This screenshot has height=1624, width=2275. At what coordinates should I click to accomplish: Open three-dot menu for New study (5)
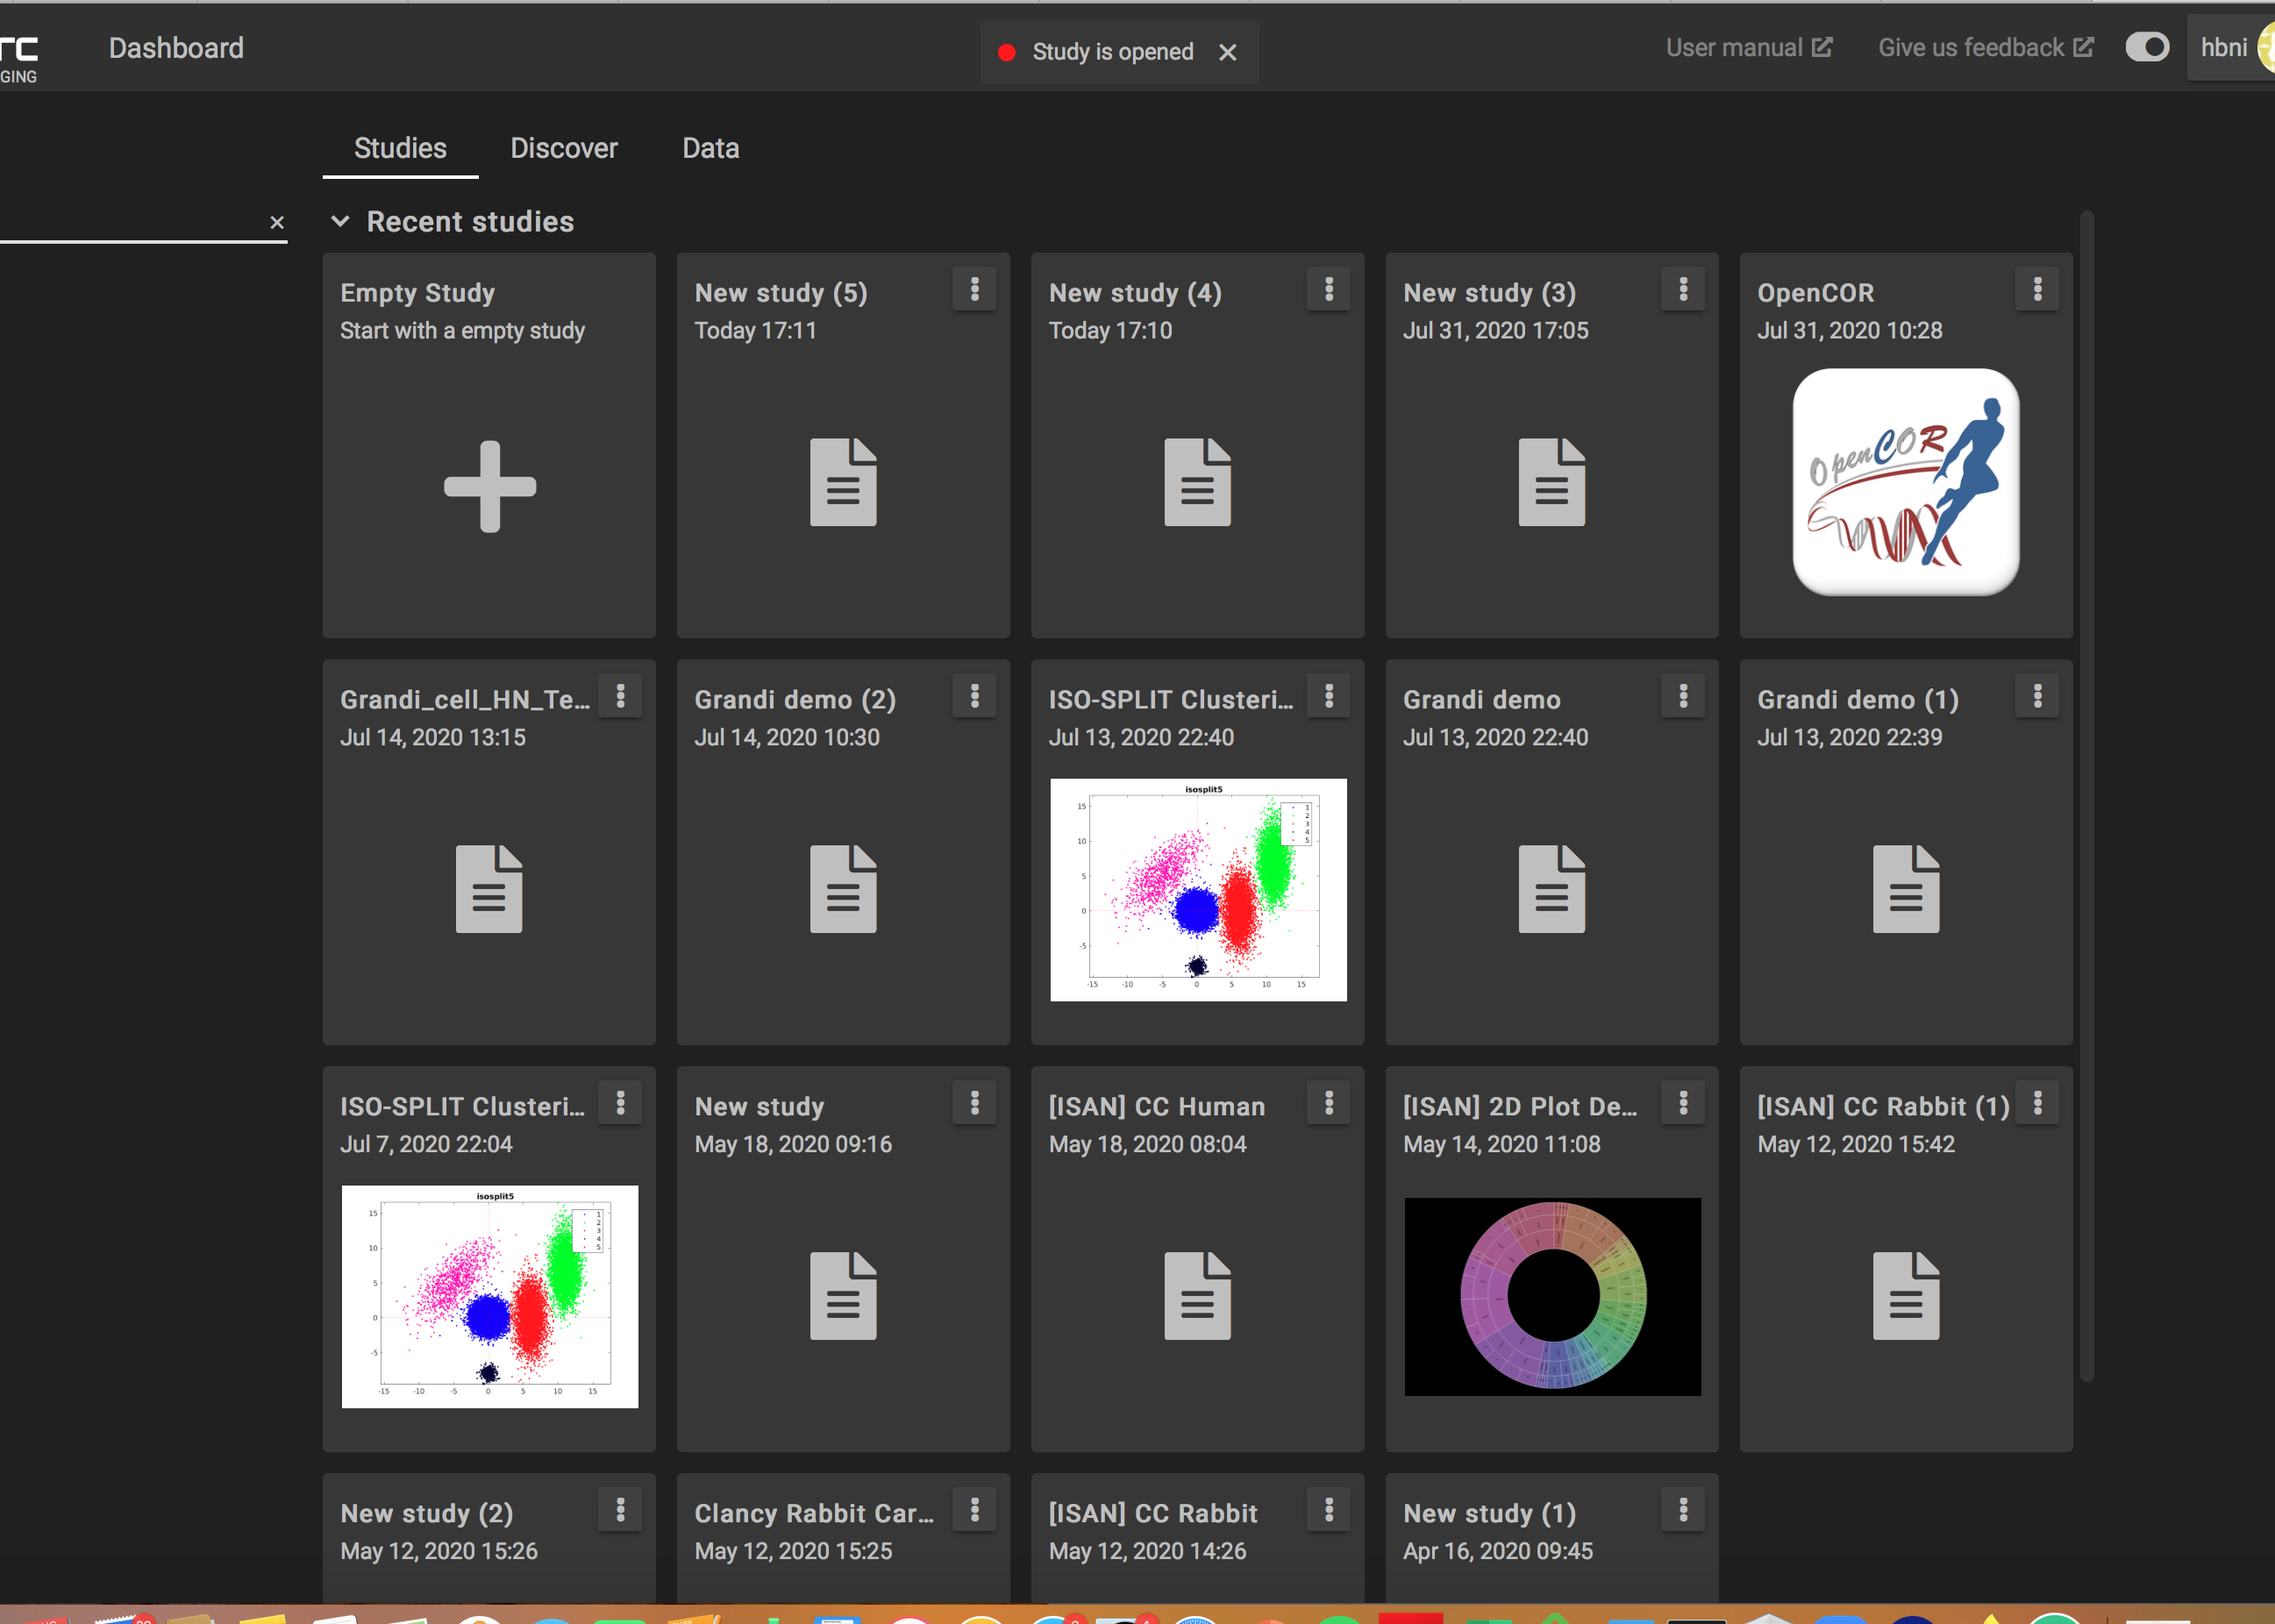(x=974, y=290)
